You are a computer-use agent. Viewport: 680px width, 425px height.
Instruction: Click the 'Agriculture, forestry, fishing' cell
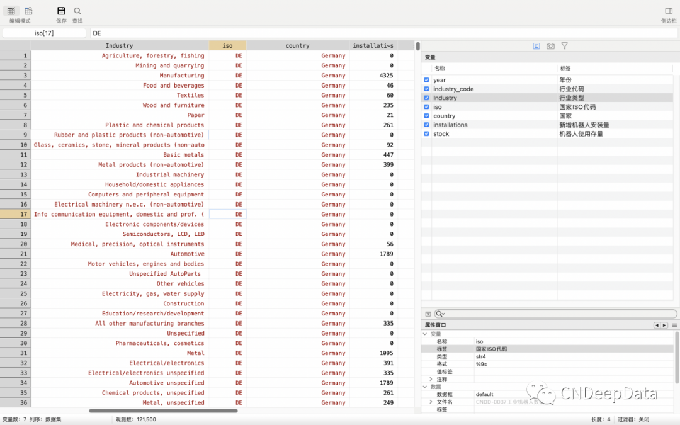pos(120,55)
